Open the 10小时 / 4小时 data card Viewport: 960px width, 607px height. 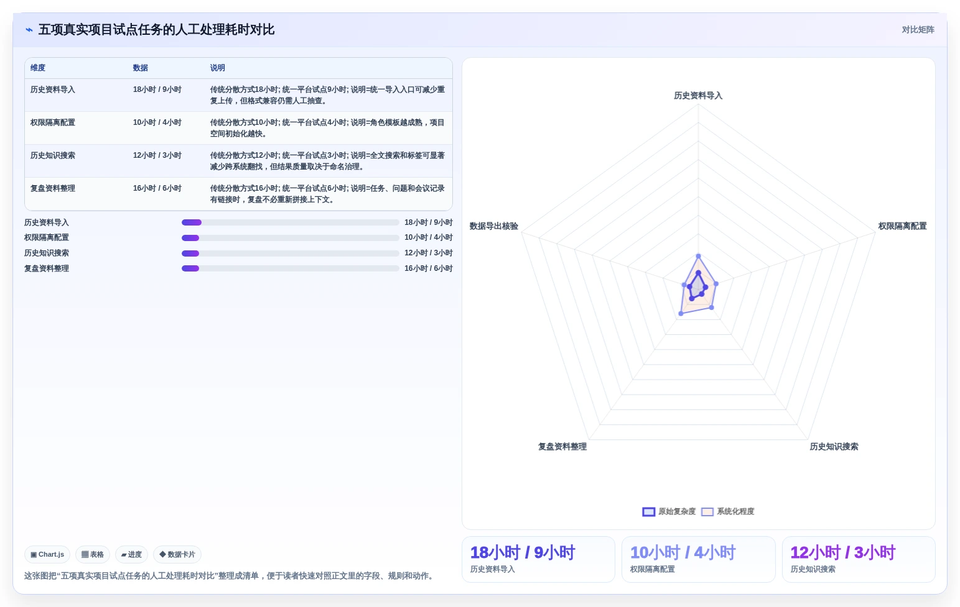point(698,559)
